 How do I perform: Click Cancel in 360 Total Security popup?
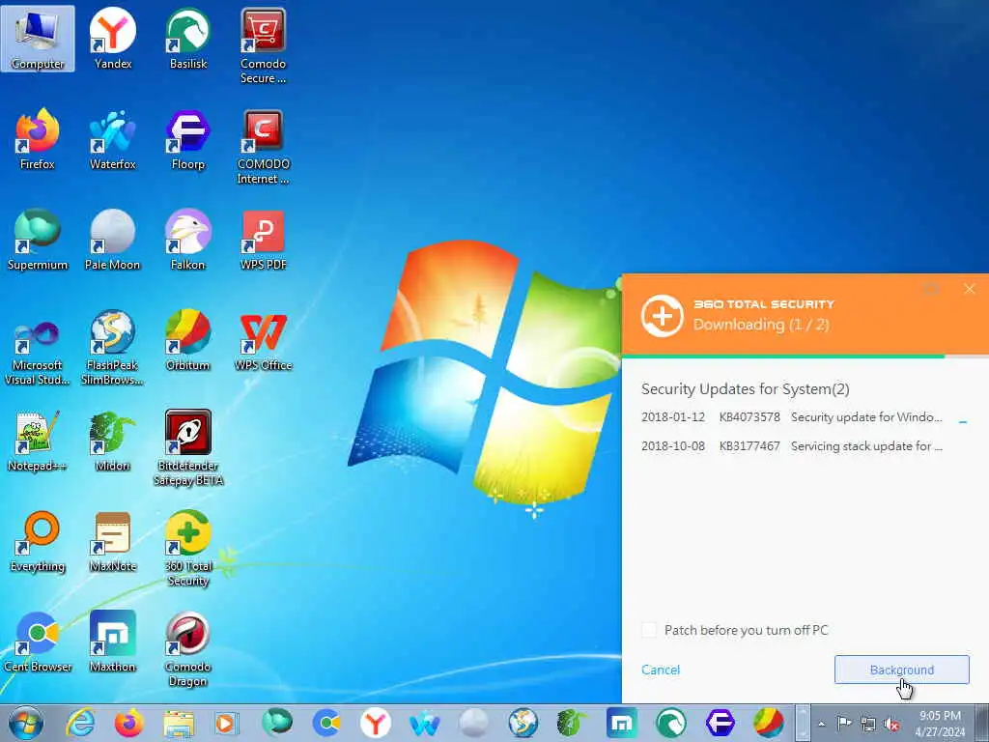(661, 670)
